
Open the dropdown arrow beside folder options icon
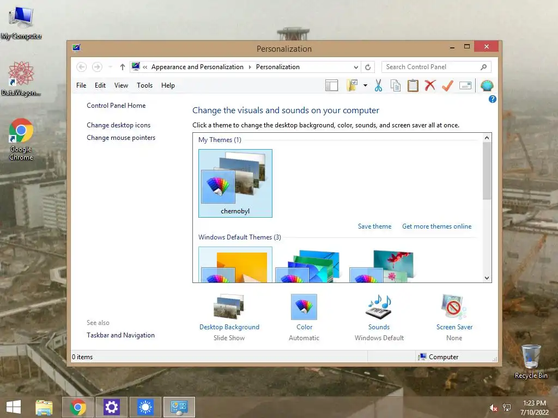tap(365, 85)
